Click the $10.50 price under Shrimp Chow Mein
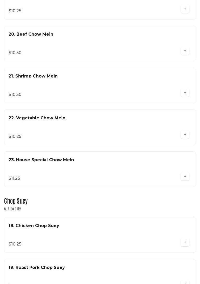The height and width of the screenshot is (284, 200). pyautogui.click(x=15, y=95)
